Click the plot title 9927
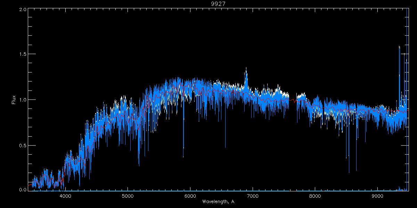This screenshot has height=208, width=417. 218,4
